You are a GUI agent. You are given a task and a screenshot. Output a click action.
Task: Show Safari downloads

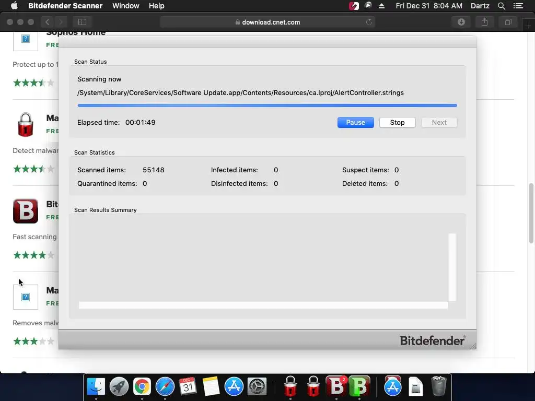point(461,22)
